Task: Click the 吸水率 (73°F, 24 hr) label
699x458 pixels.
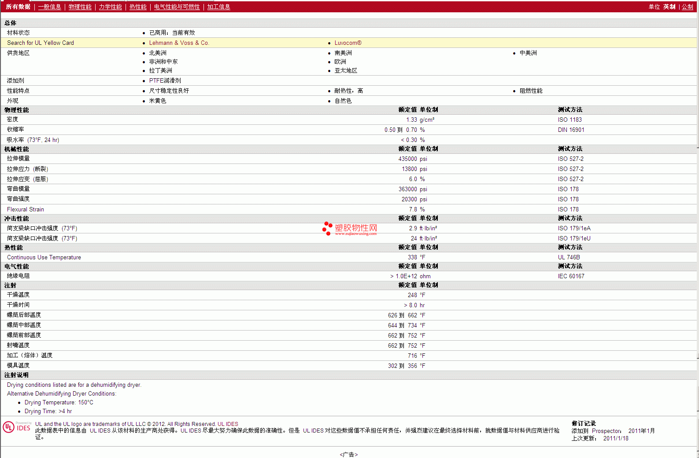Action: point(33,140)
